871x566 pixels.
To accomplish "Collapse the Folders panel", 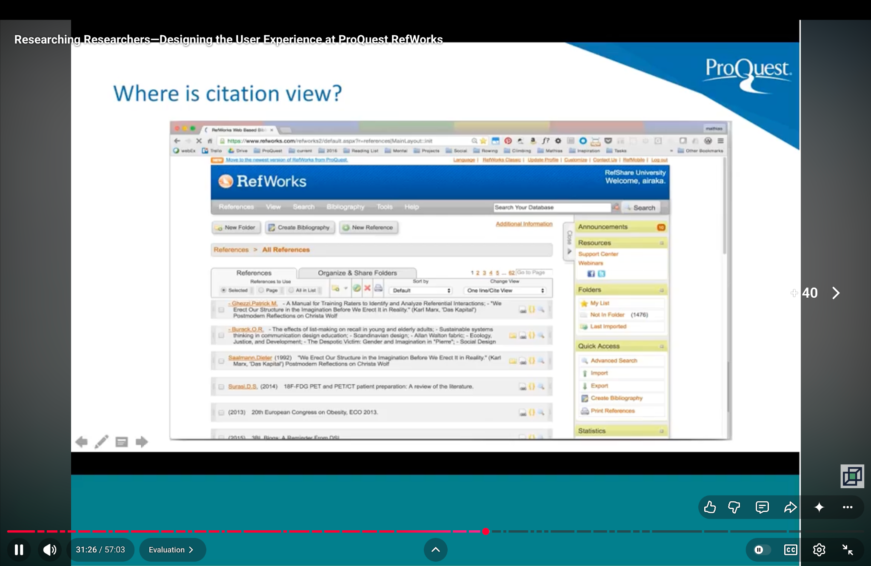I will click(x=661, y=290).
